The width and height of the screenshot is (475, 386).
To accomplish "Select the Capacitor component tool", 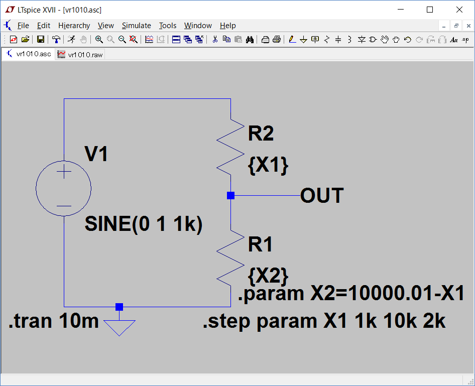I will point(338,39).
